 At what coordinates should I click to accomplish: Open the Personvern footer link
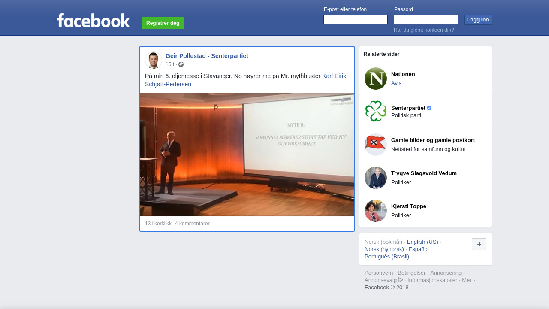(x=379, y=273)
